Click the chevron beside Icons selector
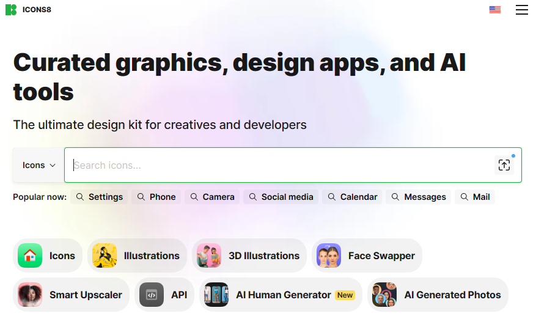Viewport: 536px width, 316px height. tap(53, 166)
